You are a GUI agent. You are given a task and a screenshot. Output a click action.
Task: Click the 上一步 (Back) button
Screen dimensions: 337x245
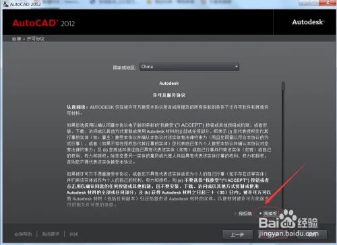tap(237, 235)
